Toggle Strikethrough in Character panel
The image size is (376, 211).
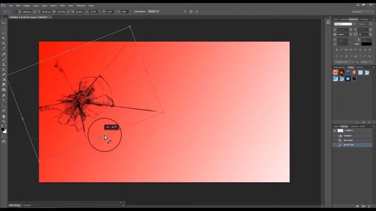[370, 50]
